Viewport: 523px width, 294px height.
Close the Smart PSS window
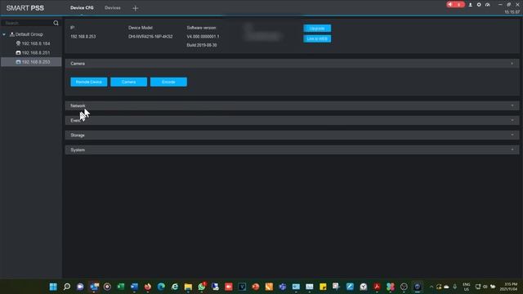click(x=517, y=5)
